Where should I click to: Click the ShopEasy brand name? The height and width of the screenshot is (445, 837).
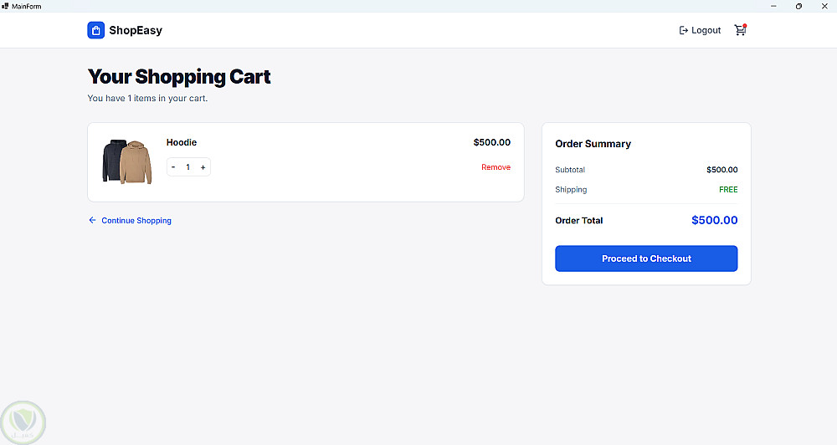point(136,30)
